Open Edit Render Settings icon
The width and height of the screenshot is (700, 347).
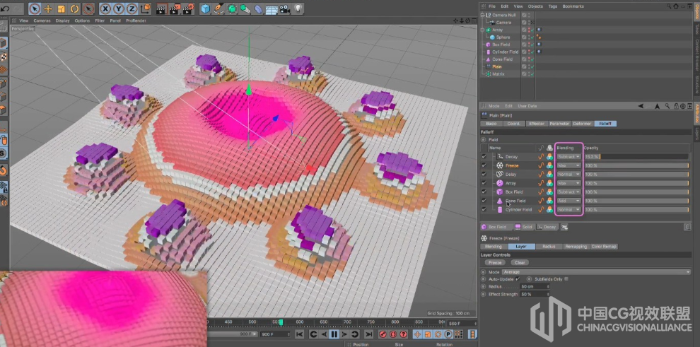(188, 8)
